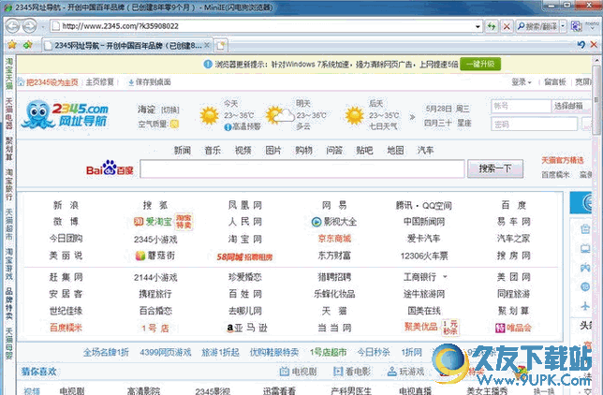Viewport: 603px width, 395px height.
Task: Click today's sunny weather icon
Action: [209, 115]
